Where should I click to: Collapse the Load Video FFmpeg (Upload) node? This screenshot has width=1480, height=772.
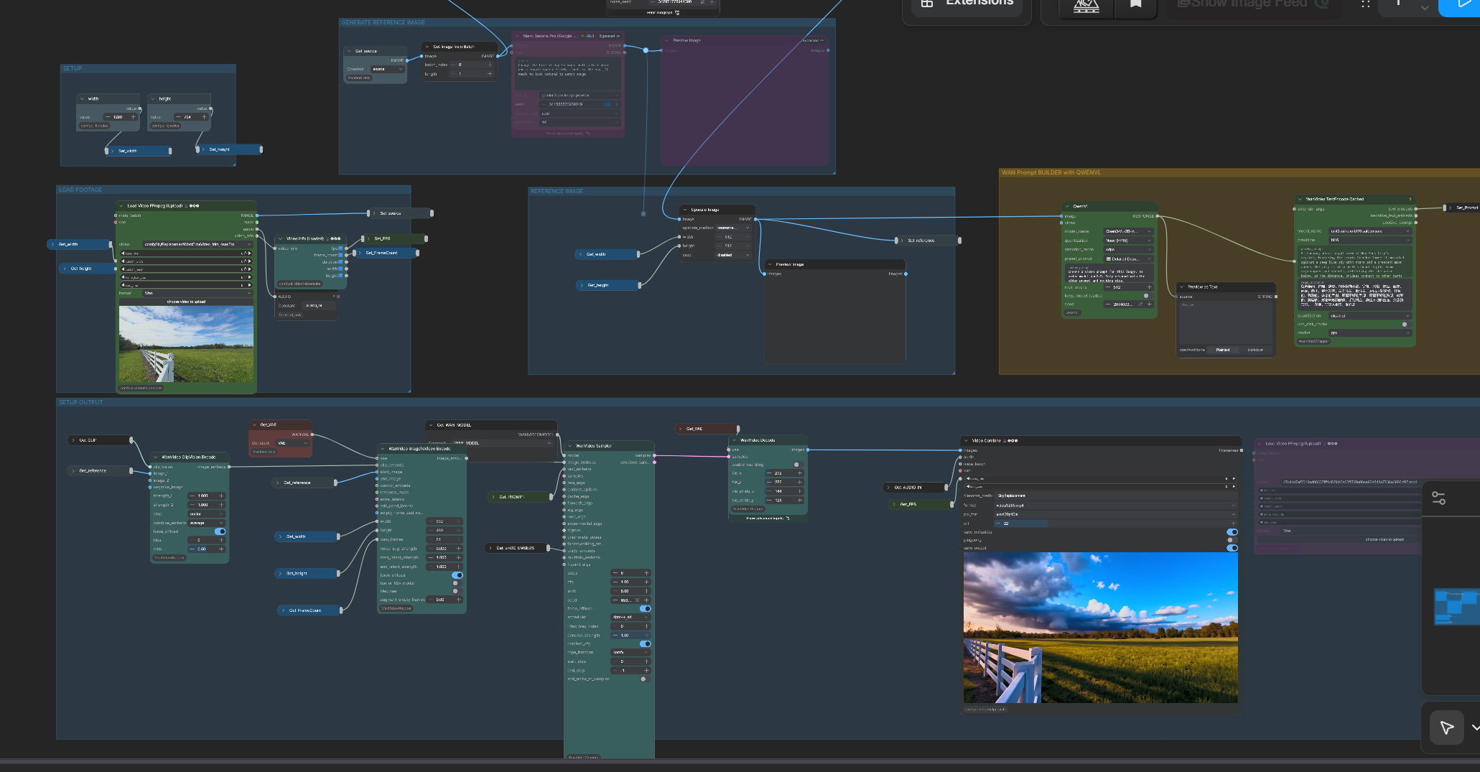(121, 205)
